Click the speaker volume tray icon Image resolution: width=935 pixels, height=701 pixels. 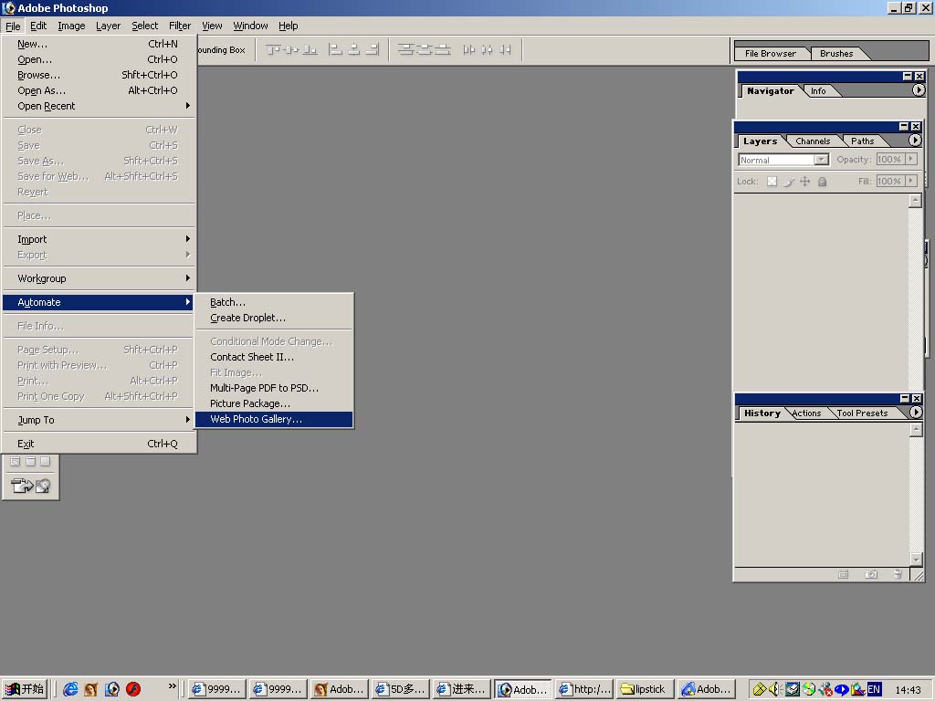coord(775,689)
